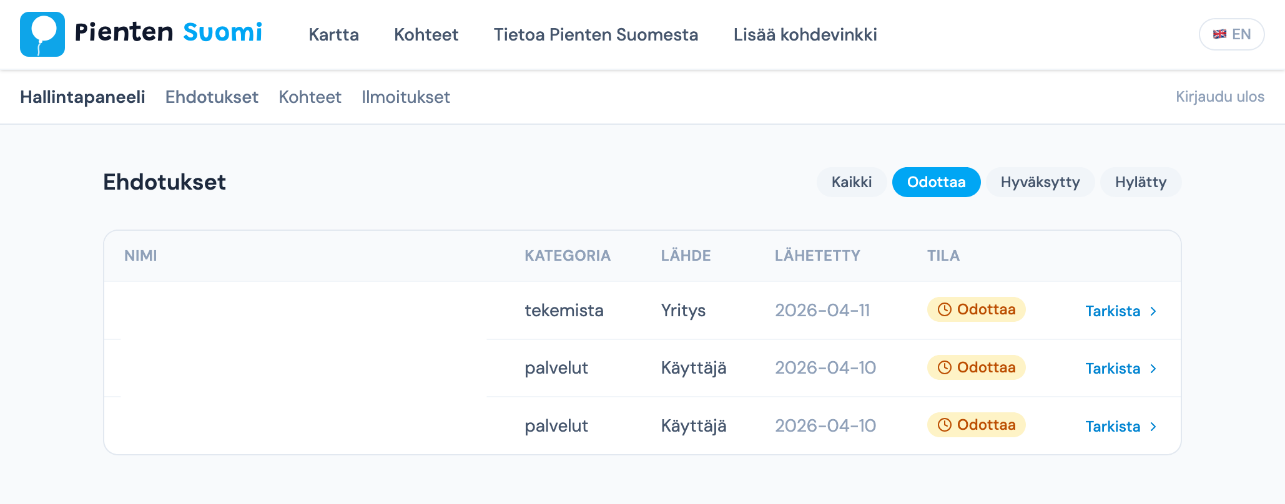
Task: Open Lisää kohdevinkki page
Action: (805, 34)
